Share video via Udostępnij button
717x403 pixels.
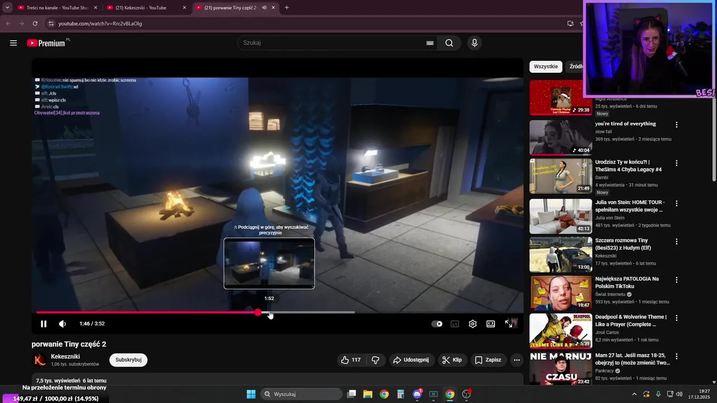(x=412, y=360)
